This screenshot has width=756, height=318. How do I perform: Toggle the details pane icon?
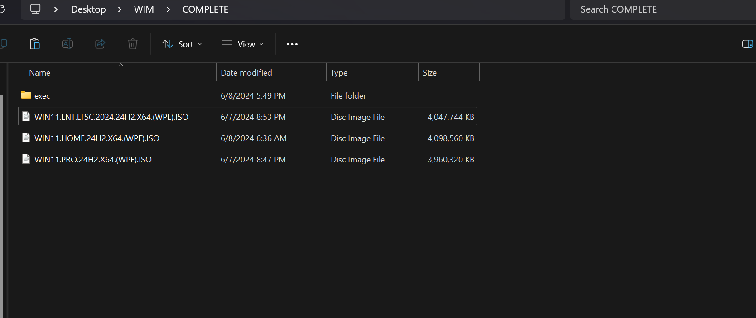tap(748, 44)
